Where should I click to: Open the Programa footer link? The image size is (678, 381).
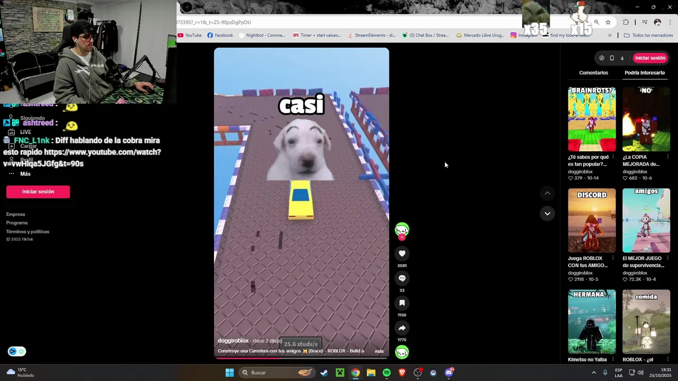point(17,223)
